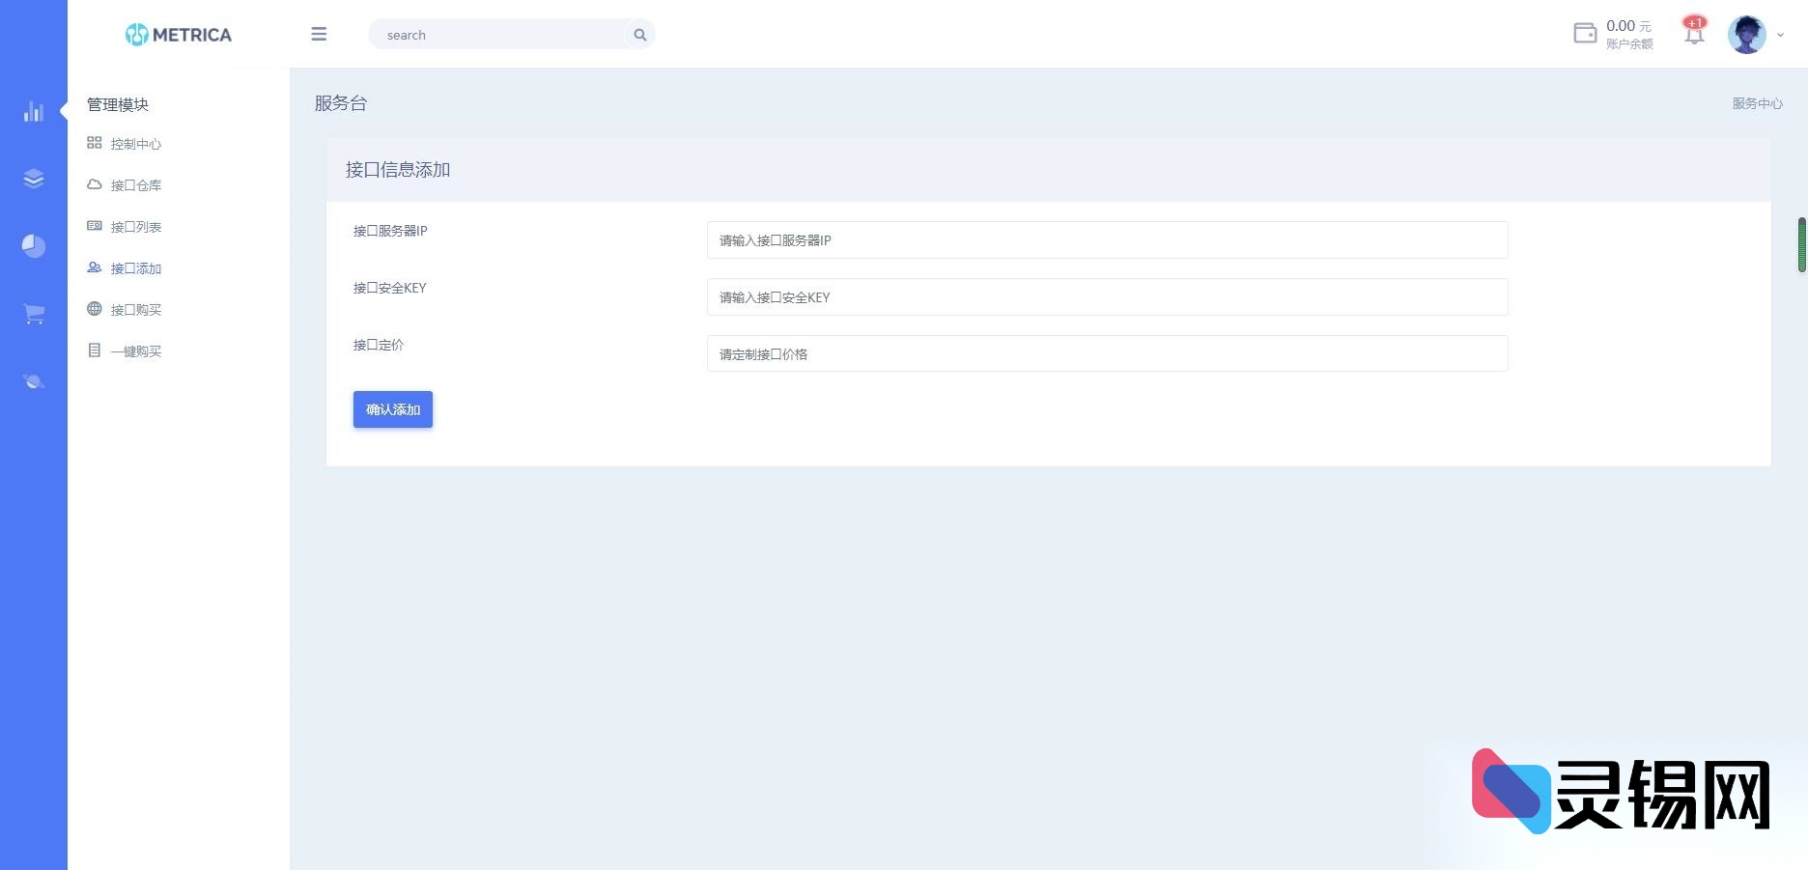Click the 服务中心 breadcrumb link

[x=1757, y=103]
